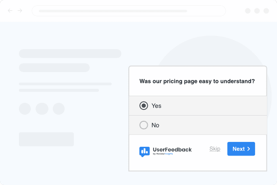This screenshot has width=277, height=185.
Task: Click the chevron arrow inside Next
Action: click(248, 149)
